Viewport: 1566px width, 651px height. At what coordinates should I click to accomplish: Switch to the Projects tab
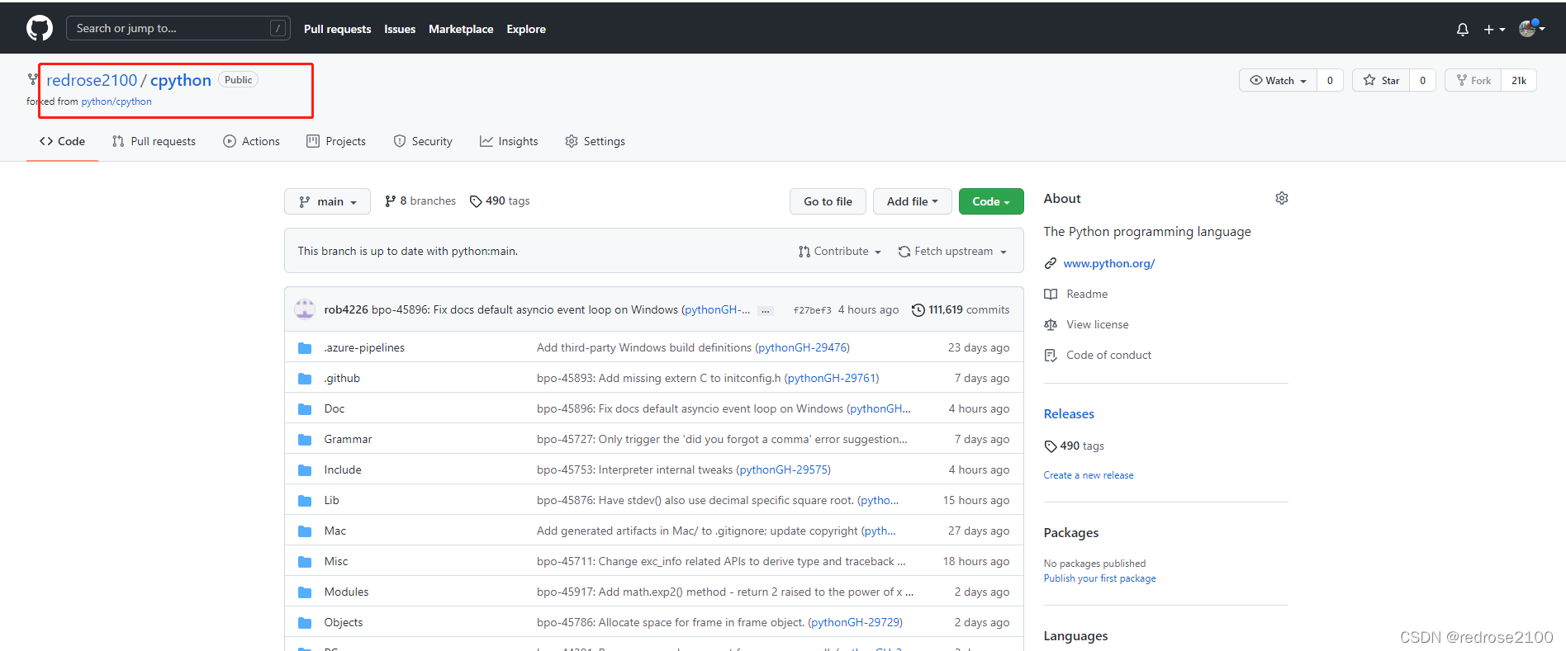(x=336, y=141)
